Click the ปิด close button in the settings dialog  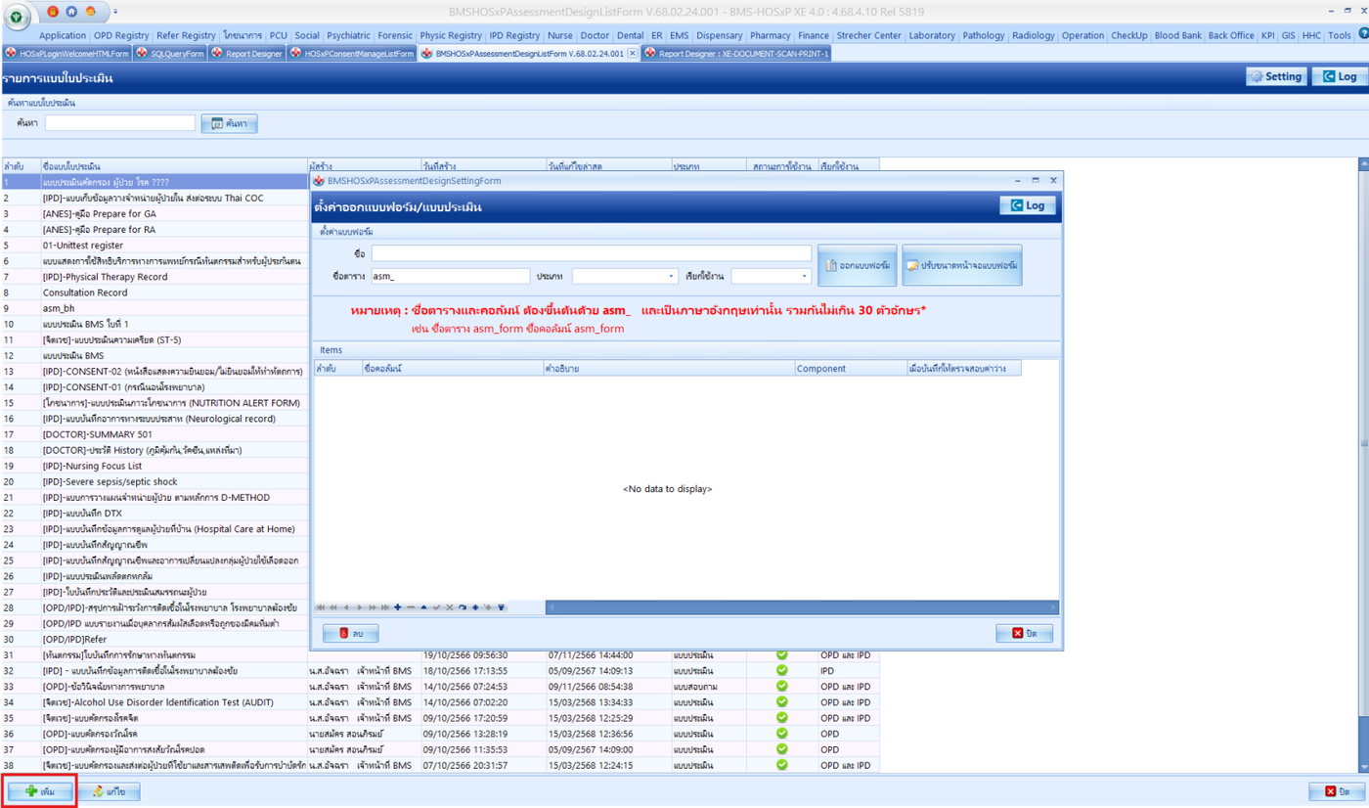[1025, 634]
